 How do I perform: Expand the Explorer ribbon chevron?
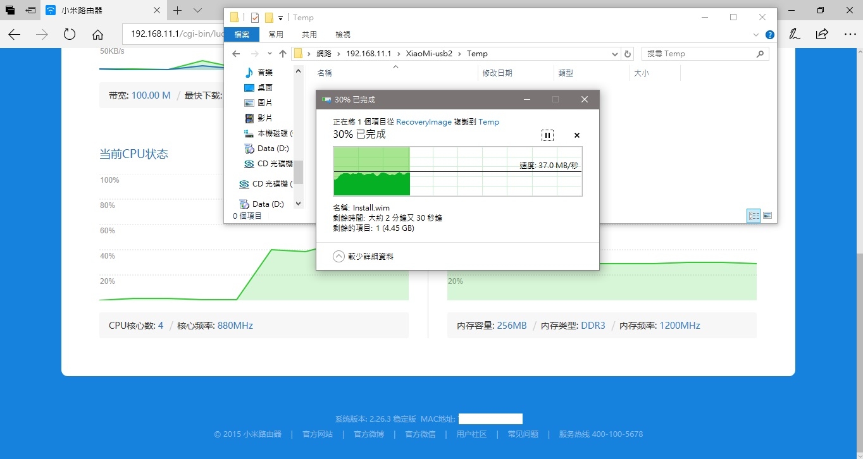[x=757, y=35]
